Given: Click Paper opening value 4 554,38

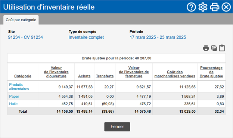Looking at the screenshot, I should [x=66, y=97].
